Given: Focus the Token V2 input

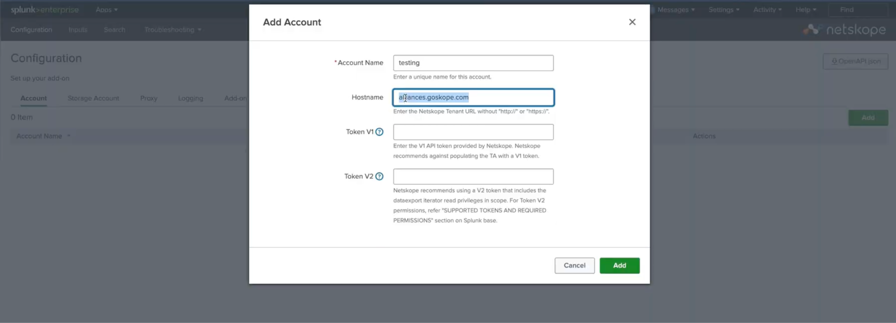Looking at the screenshot, I should click(x=473, y=177).
